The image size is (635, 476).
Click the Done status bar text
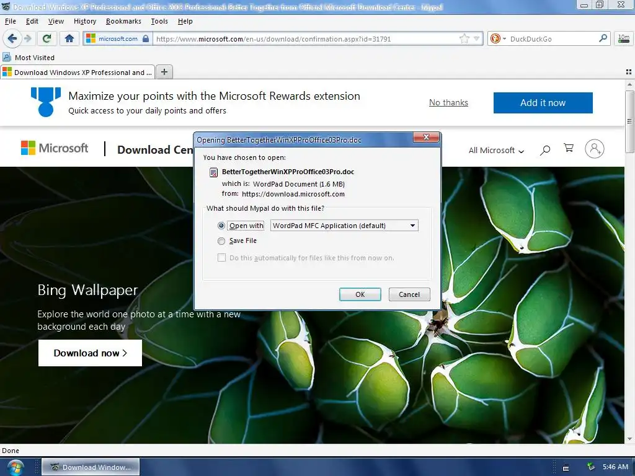[11, 451]
